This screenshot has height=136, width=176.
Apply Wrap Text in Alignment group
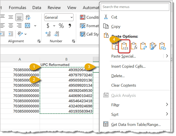pyautogui.click(x=28, y=17)
